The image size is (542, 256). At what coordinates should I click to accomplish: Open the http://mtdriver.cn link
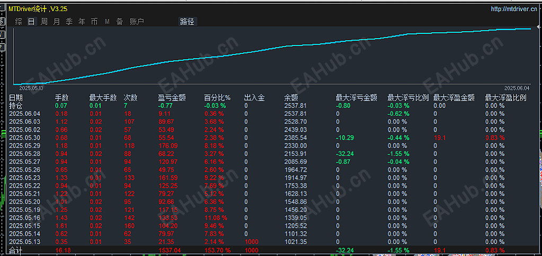tap(514, 10)
